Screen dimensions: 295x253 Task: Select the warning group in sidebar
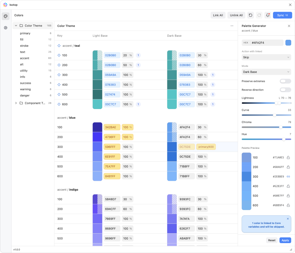tap(25, 89)
